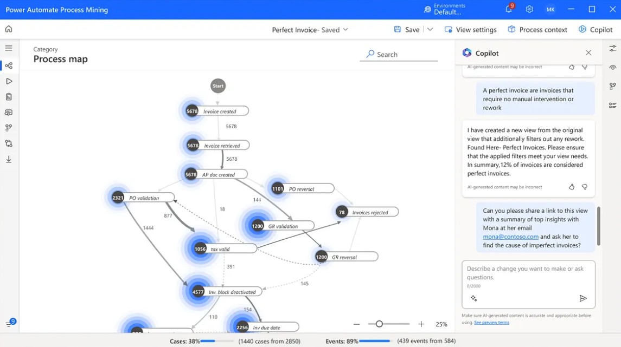
Task: Thumbs up the perfect invoices Copilot response
Action: click(x=572, y=187)
